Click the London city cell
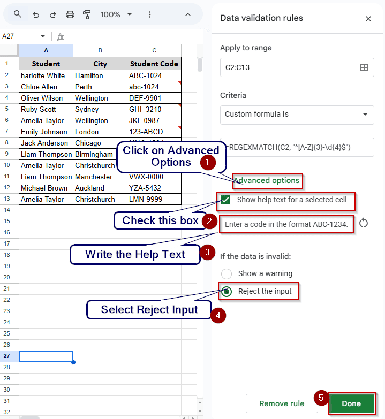The height and width of the screenshot is (419, 385). [100, 132]
